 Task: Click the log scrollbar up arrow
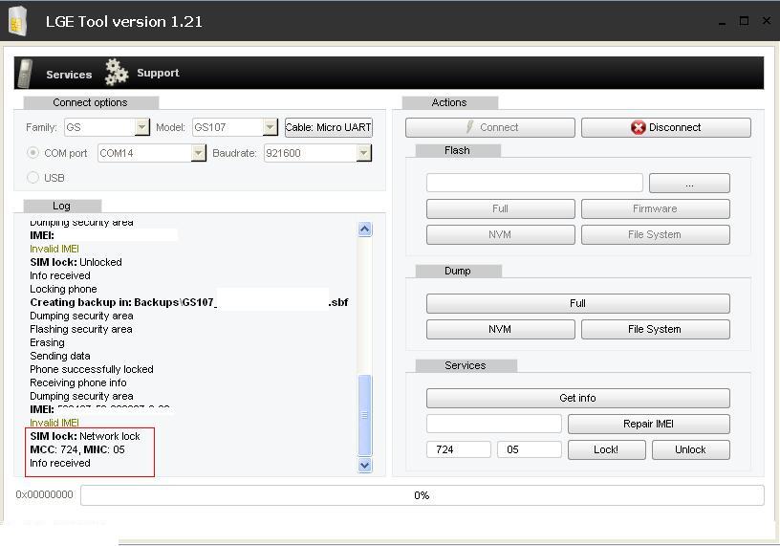(364, 229)
